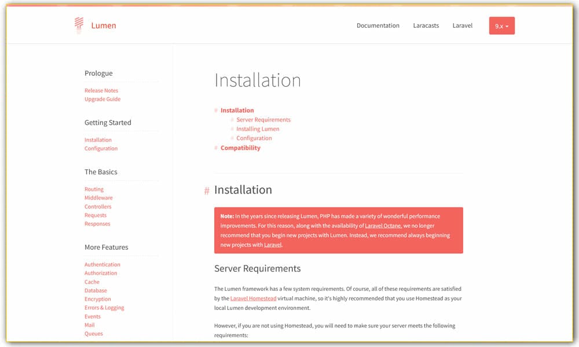The height and width of the screenshot is (347, 579).
Task: Click the dropdown caret on the 9.x button
Action: pos(508,25)
